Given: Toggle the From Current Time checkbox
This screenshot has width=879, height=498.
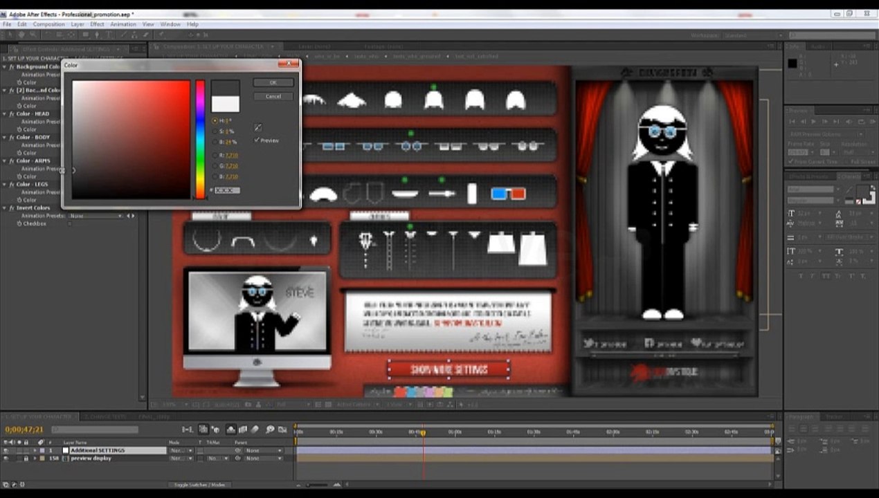Looking at the screenshot, I should 791,161.
